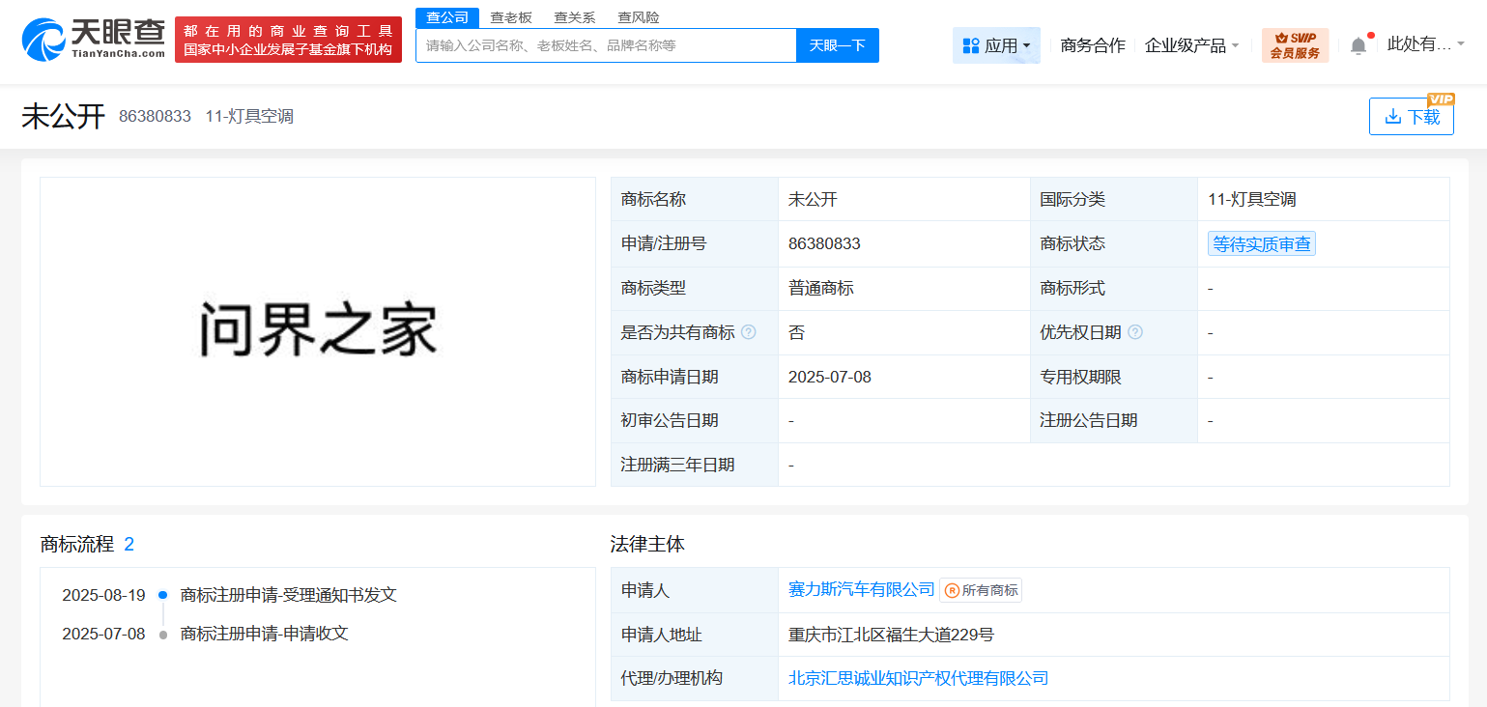Click the SVIP member service badge
The image size is (1487, 707).
pos(1295,45)
